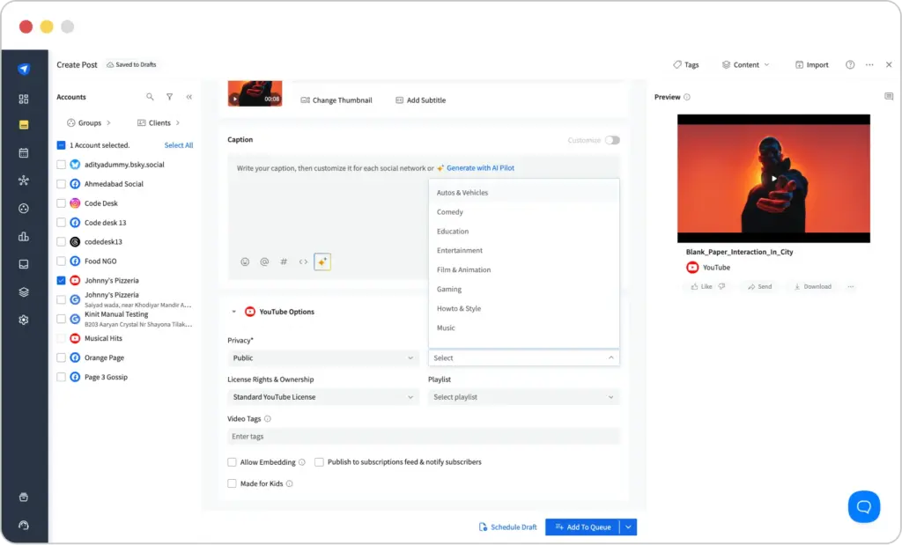This screenshot has height=545, width=902.
Task: Click the Add To Queue button
Action: point(581,527)
